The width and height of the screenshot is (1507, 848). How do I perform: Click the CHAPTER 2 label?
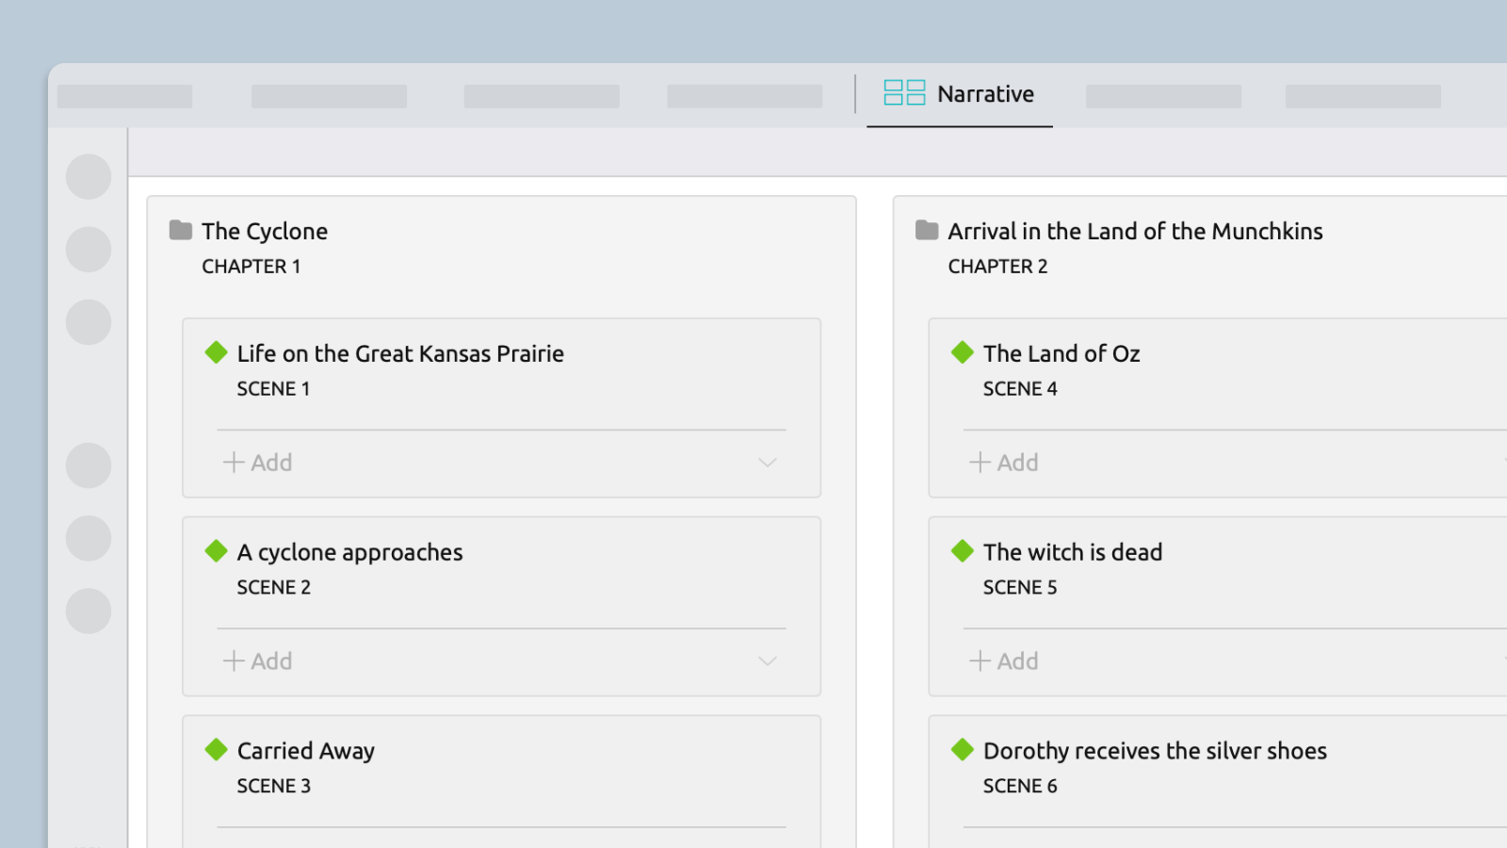(997, 267)
